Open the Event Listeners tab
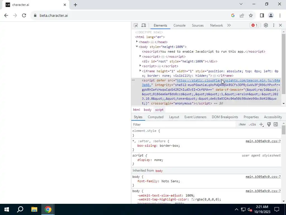 [x=195, y=117]
